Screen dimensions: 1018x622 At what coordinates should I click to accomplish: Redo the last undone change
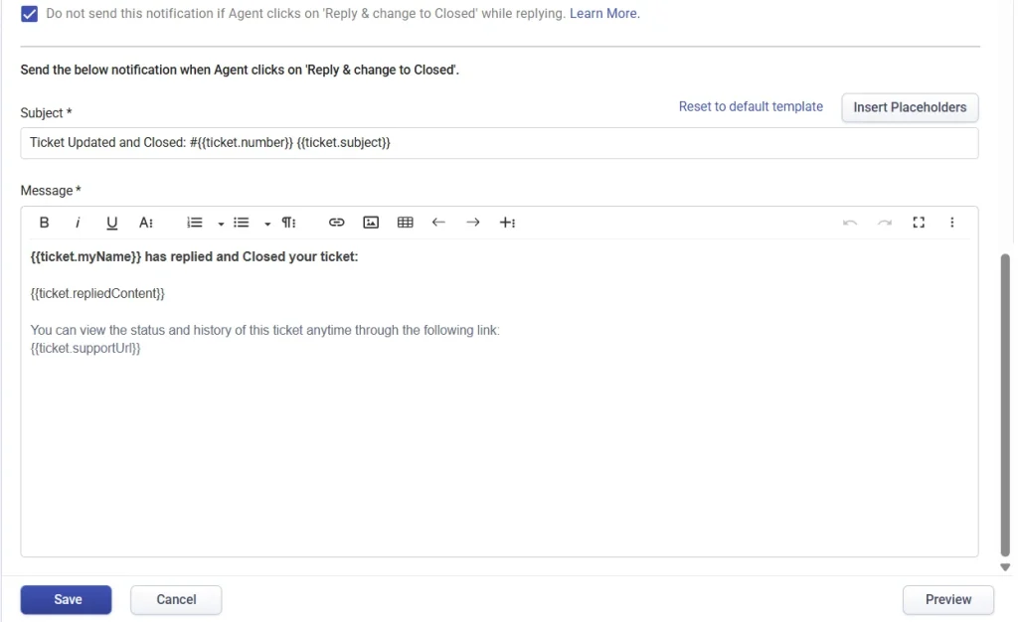tap(885, 222)
